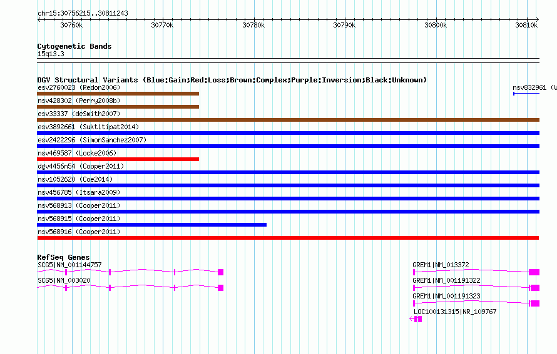This screenshot has width=557, height=354.
Task: Click the chr15:30756215..30811243 coordinate label
Action: [83, 13]
